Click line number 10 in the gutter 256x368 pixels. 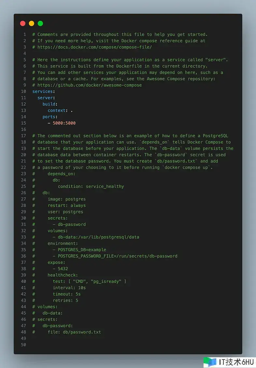click(23, 91)
